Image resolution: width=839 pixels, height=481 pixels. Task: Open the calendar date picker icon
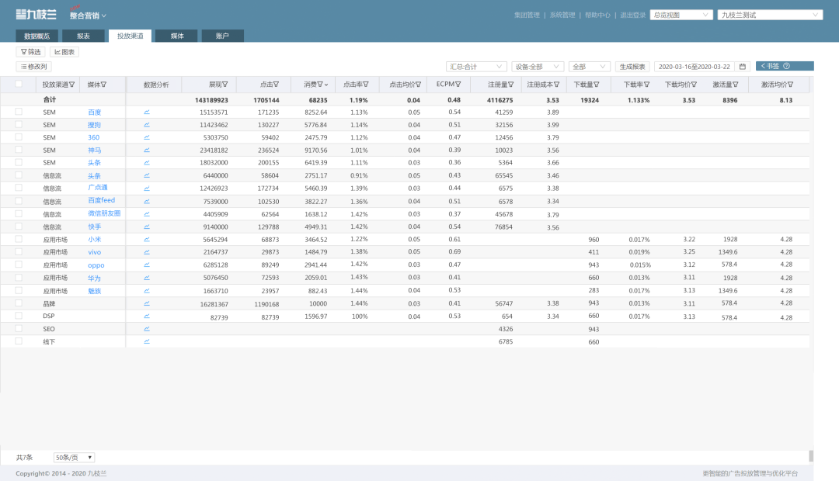point(742,67)
